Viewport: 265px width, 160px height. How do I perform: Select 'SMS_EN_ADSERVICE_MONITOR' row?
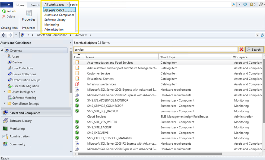168,100
